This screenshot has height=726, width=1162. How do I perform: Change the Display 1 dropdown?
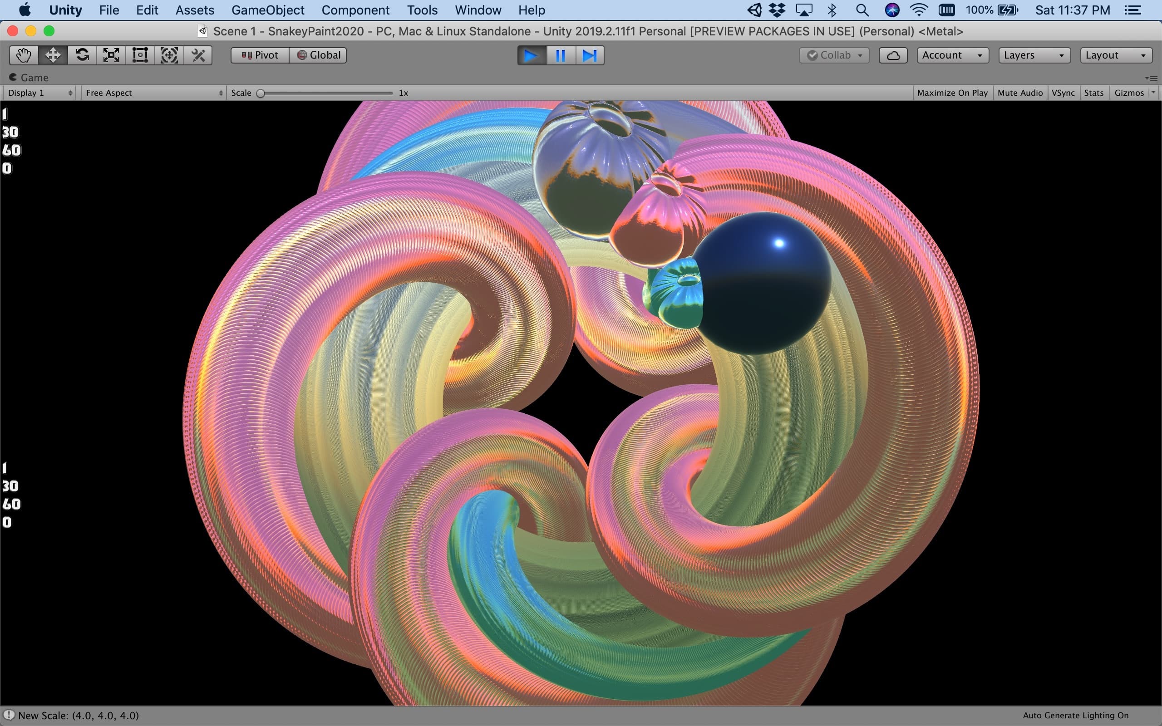pos(39,93)
